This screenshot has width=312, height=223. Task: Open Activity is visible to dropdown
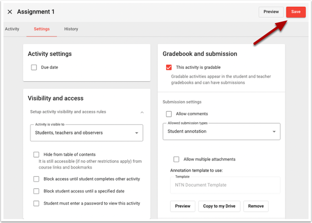point(87,133)
